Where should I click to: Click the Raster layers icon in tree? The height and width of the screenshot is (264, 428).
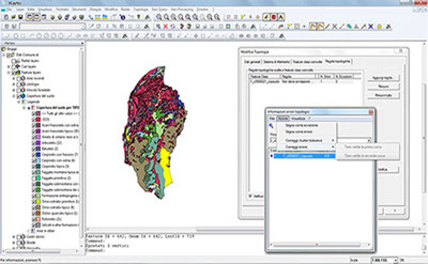[17, 61]
